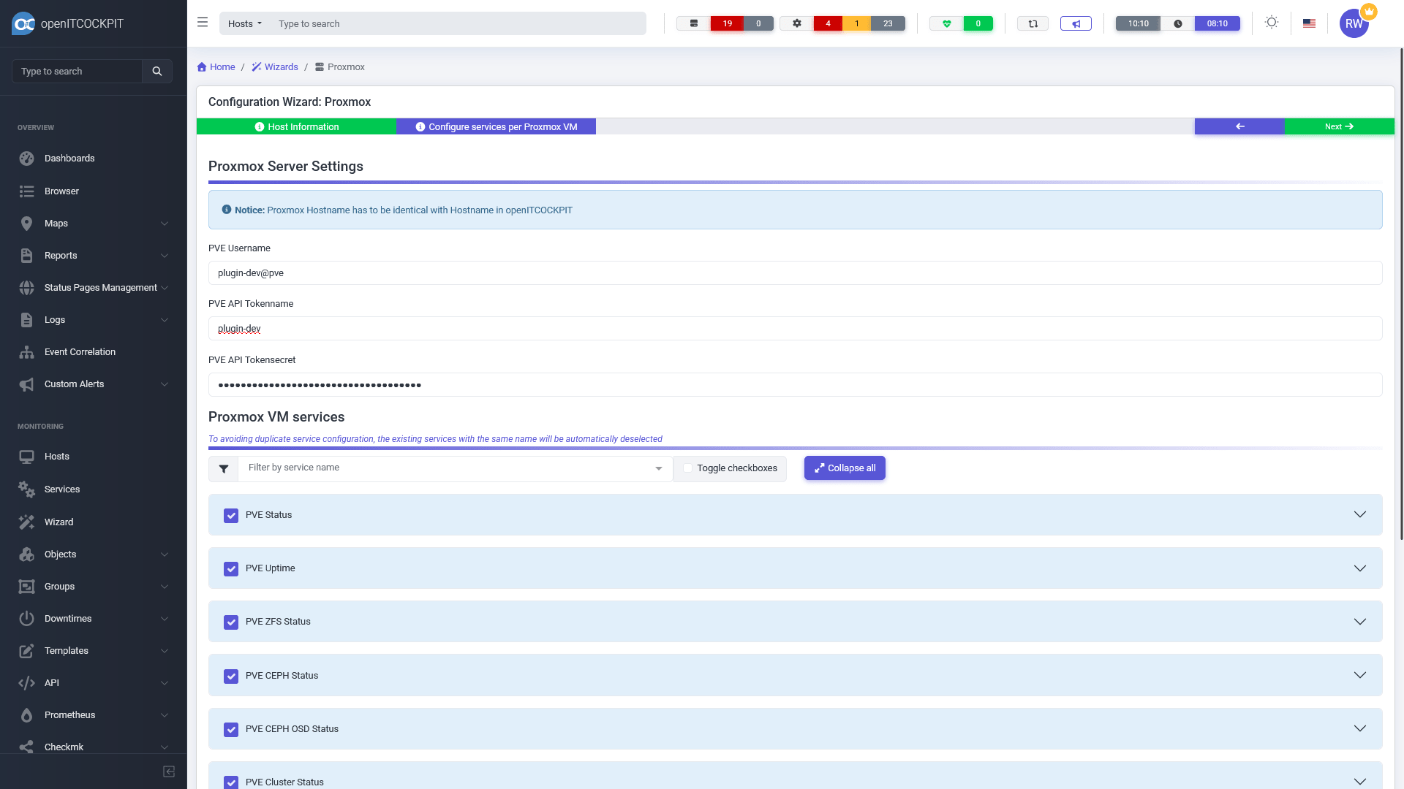Image resolution: width=1404 pixels, height=789 pixels.
Task: Uncheck the PVE CEPH Status checkbox
Action: coord(231,676)
